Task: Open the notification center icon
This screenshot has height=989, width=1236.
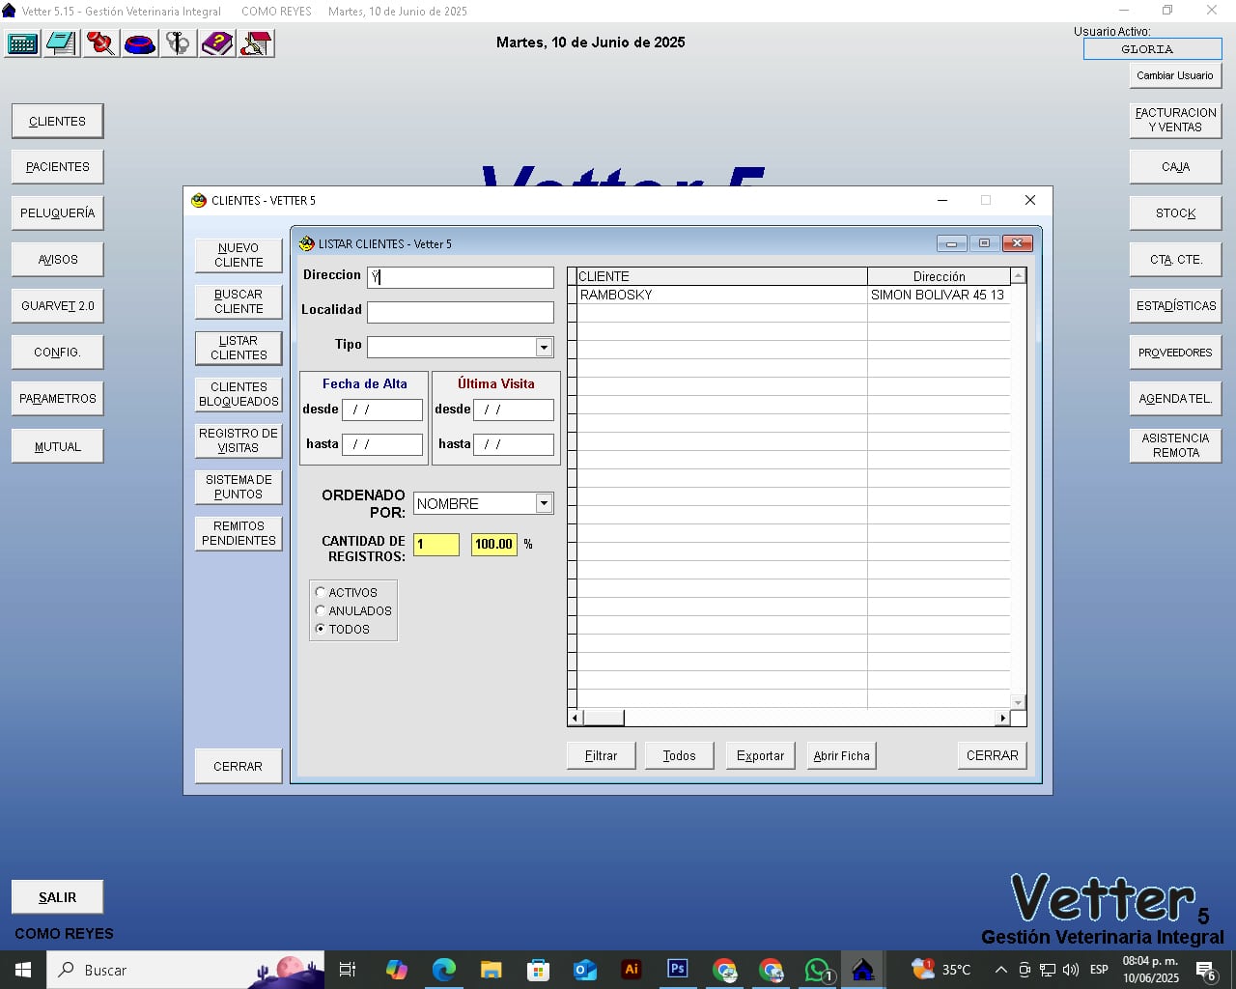Action: coord(1206,970)
